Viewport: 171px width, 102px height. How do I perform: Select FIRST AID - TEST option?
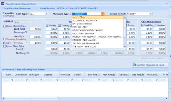98,27
